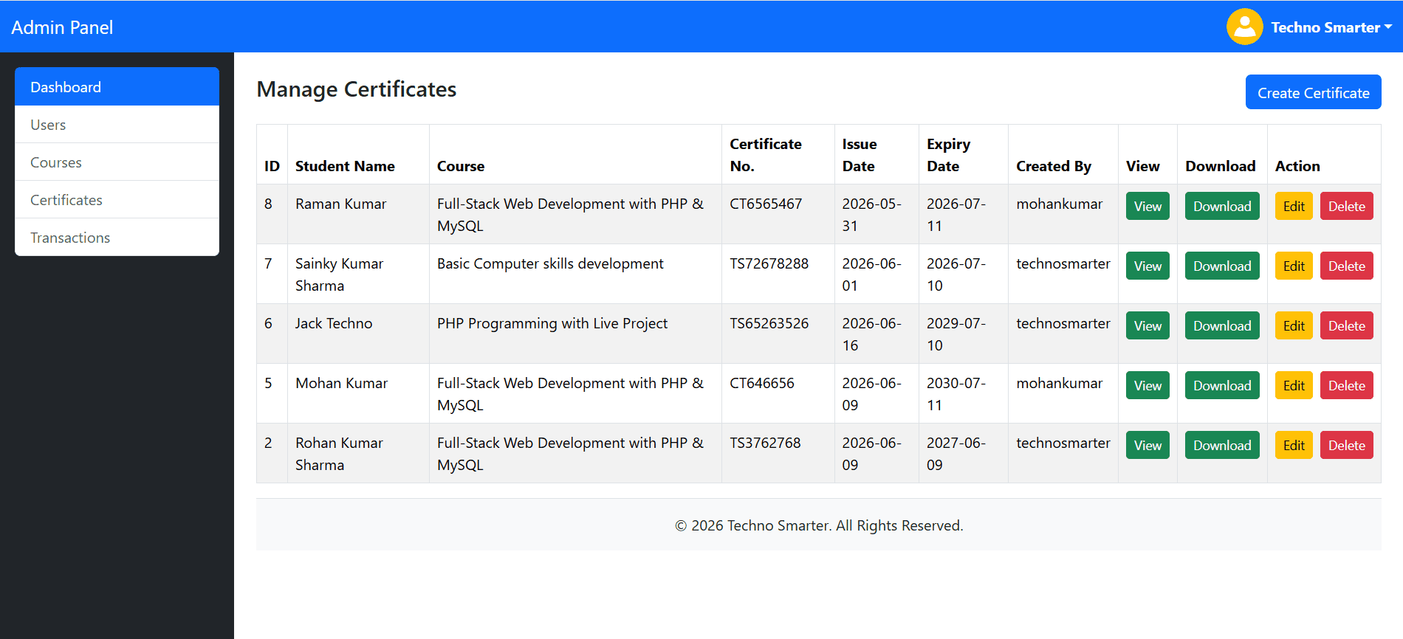The height and width of the screenshot is (639, 1403).
Task: Download Sainky Kumar Sharma's certificate
Action: click(1222, 266)
